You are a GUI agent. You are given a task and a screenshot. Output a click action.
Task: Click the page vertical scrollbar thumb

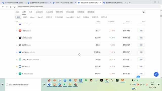pyautogui.click(x=161, y=16)
